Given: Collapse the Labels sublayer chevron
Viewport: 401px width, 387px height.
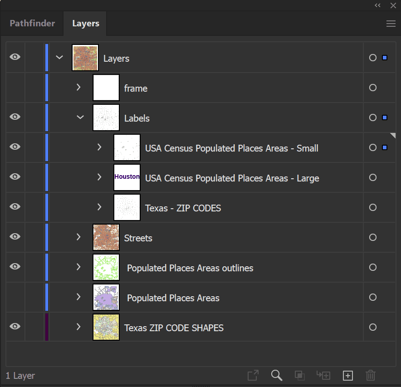Looking at the screenshot, I should 80,117.
